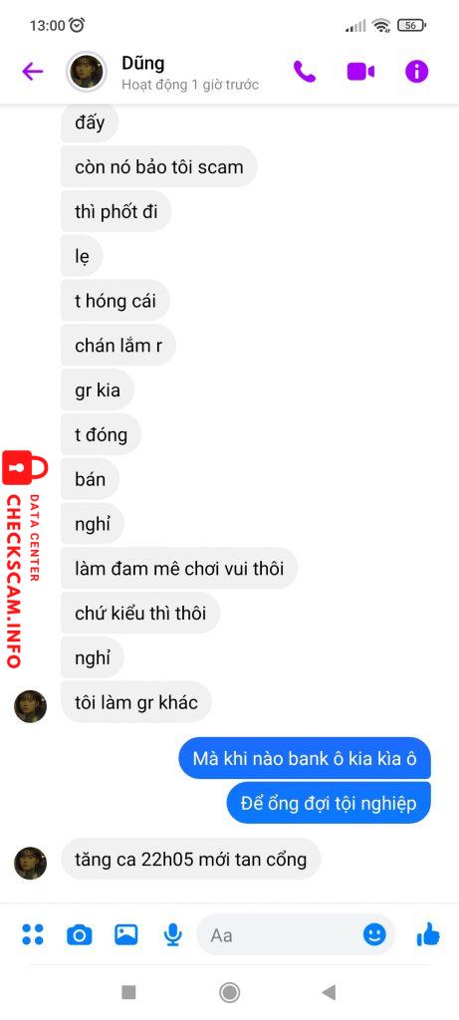Open the four-dot more actions menu
The width and height of the screenshot is (459, 1020).
[x=33, y=934]
